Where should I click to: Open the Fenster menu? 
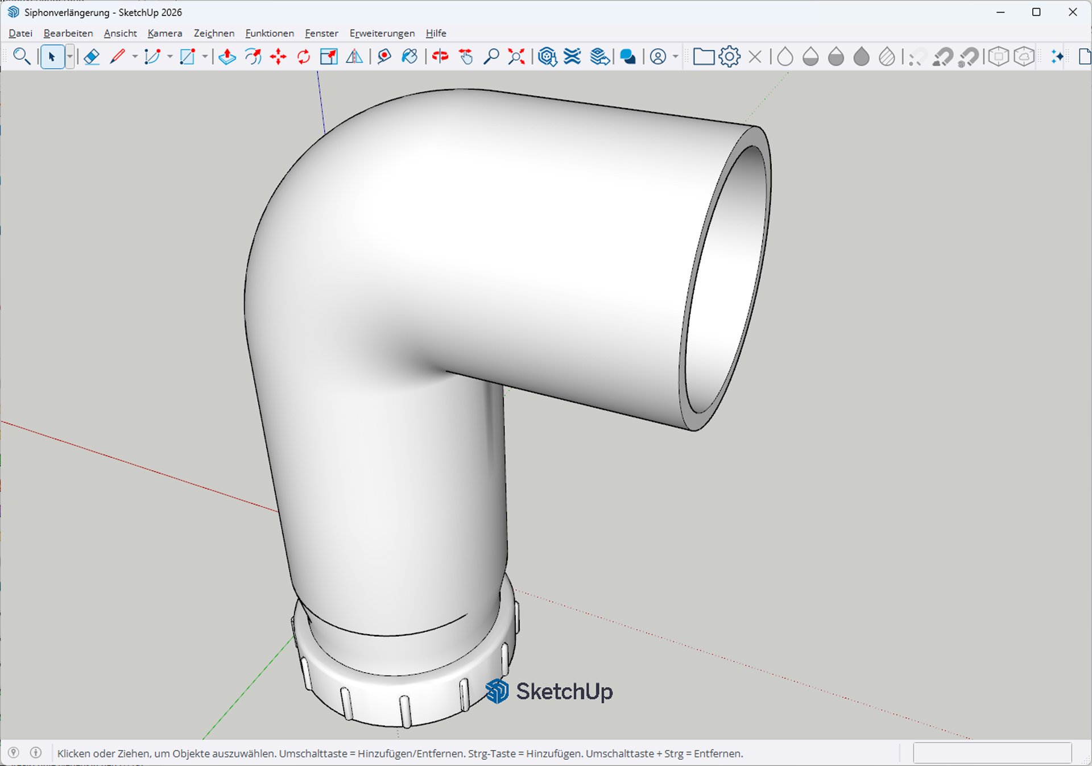click(321, 33)
